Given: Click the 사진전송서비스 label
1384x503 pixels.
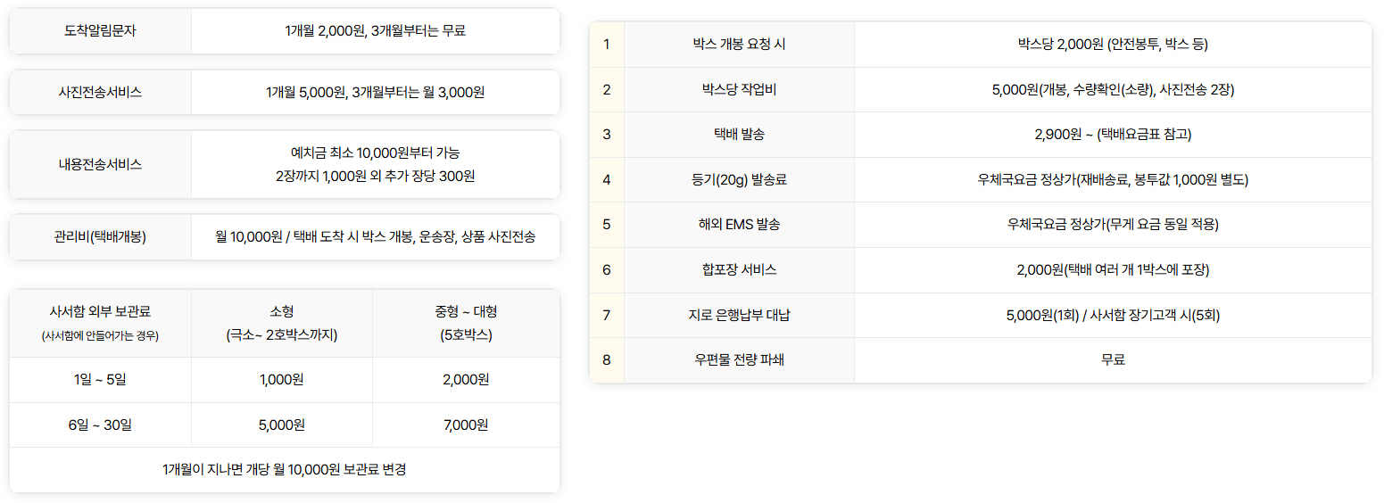Looking at the screenshot, I should [x=100, y=92].
